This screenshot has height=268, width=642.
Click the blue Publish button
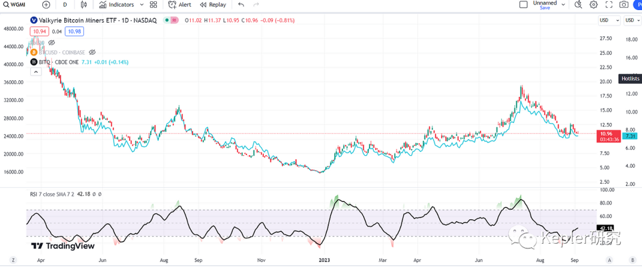[637, 5]
